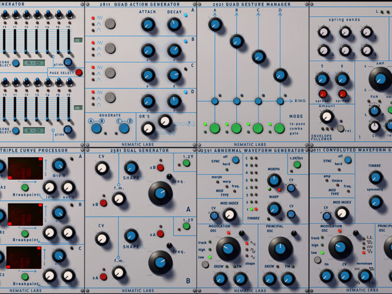Screen dimensions: 392x294
Task: Click the DECAY knob in row A
Action: coord(174,24)
